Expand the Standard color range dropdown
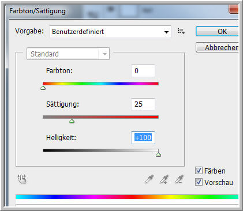 point(104,54)
